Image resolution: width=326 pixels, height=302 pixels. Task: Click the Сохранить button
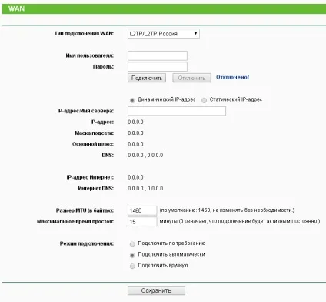156,290
